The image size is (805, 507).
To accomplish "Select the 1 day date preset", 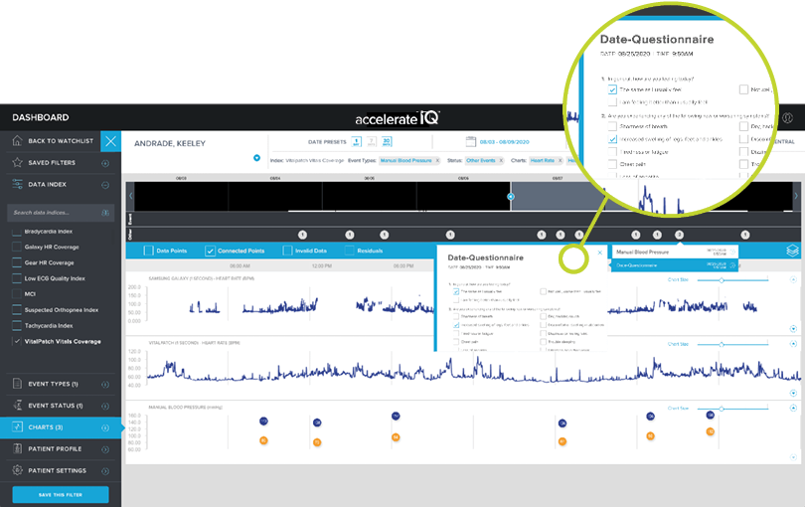I will point(357,141).
